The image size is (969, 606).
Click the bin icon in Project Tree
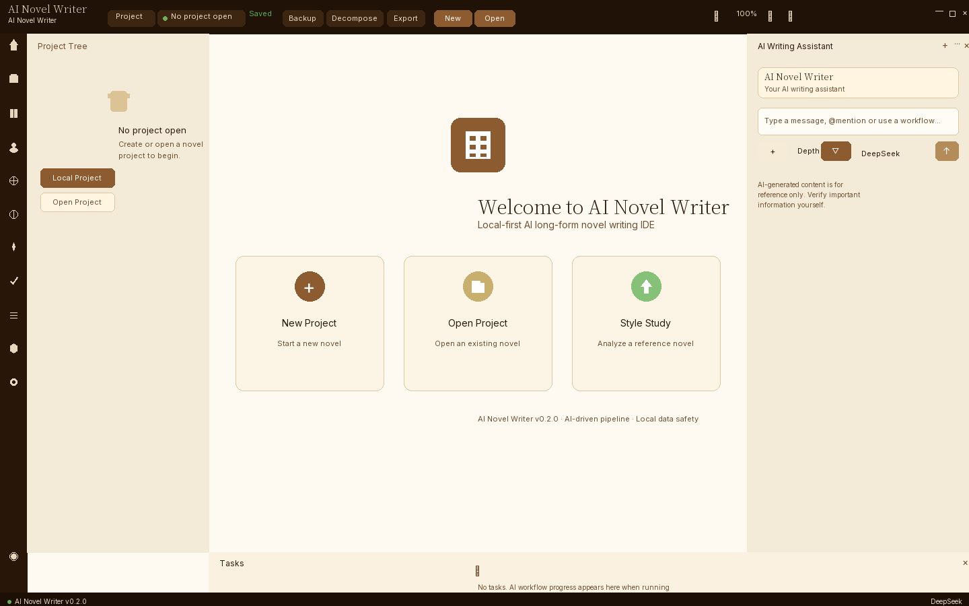coord(118,101)
